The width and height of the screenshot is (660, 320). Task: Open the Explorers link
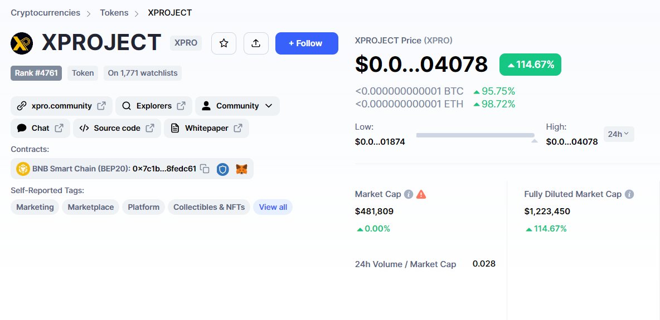click(154, 106)
